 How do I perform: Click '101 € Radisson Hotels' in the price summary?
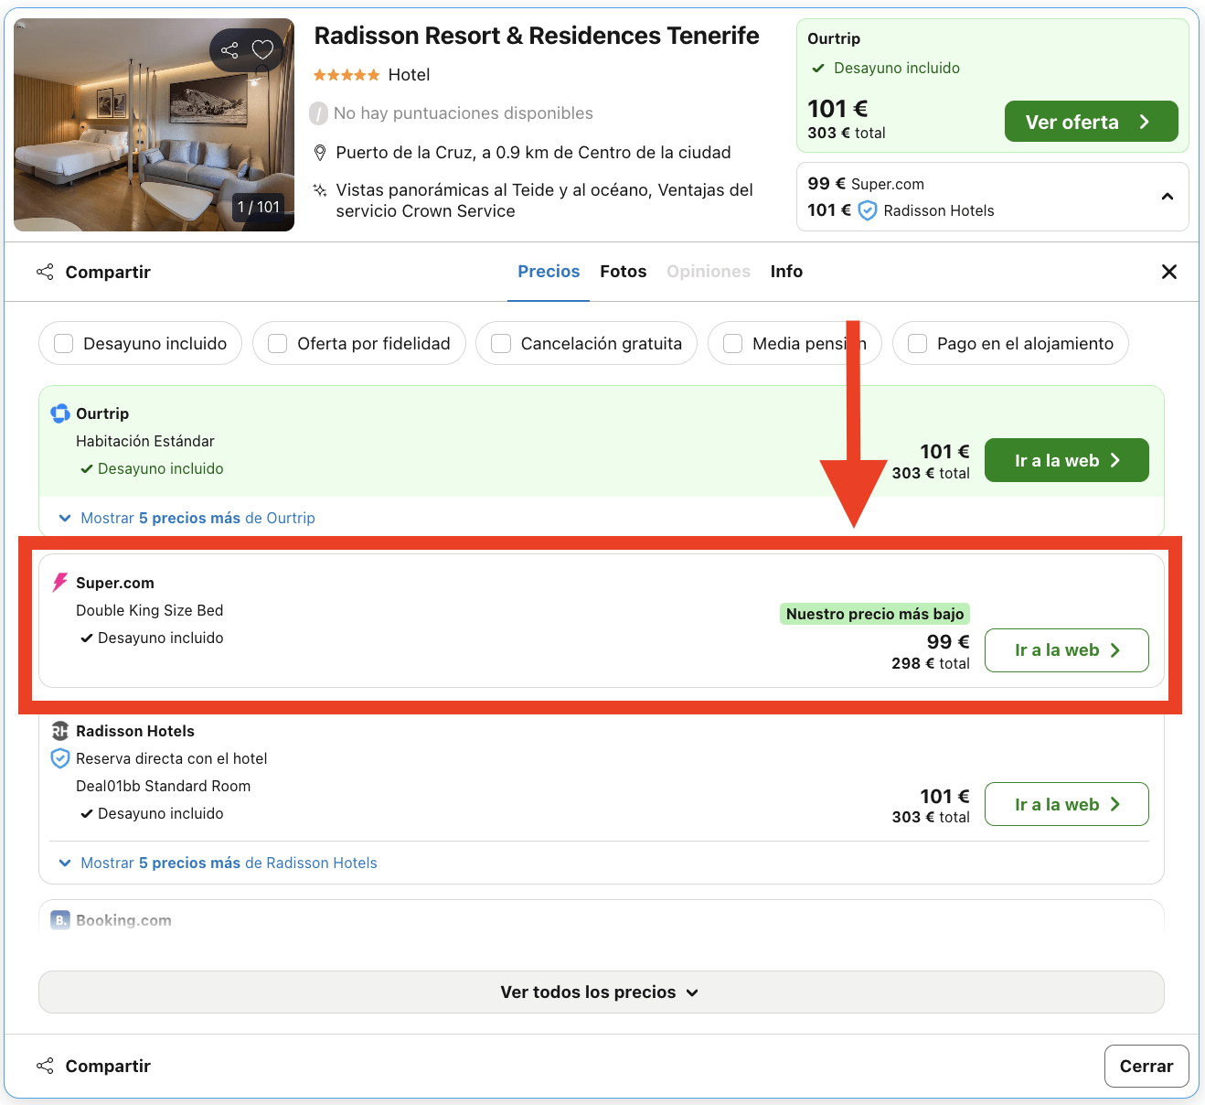pyautogui.click(x=901, y=210)
